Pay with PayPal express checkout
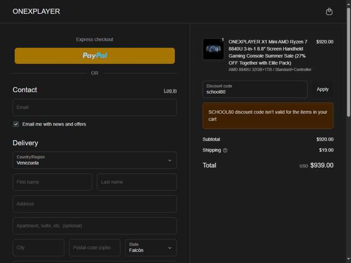Viewport: 351px width, 263px height. tap(94, 56)
